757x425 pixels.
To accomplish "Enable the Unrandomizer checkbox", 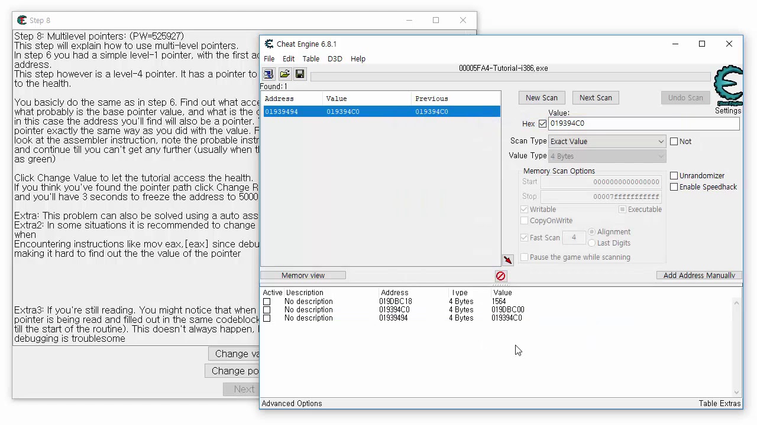I will (674, 175).
